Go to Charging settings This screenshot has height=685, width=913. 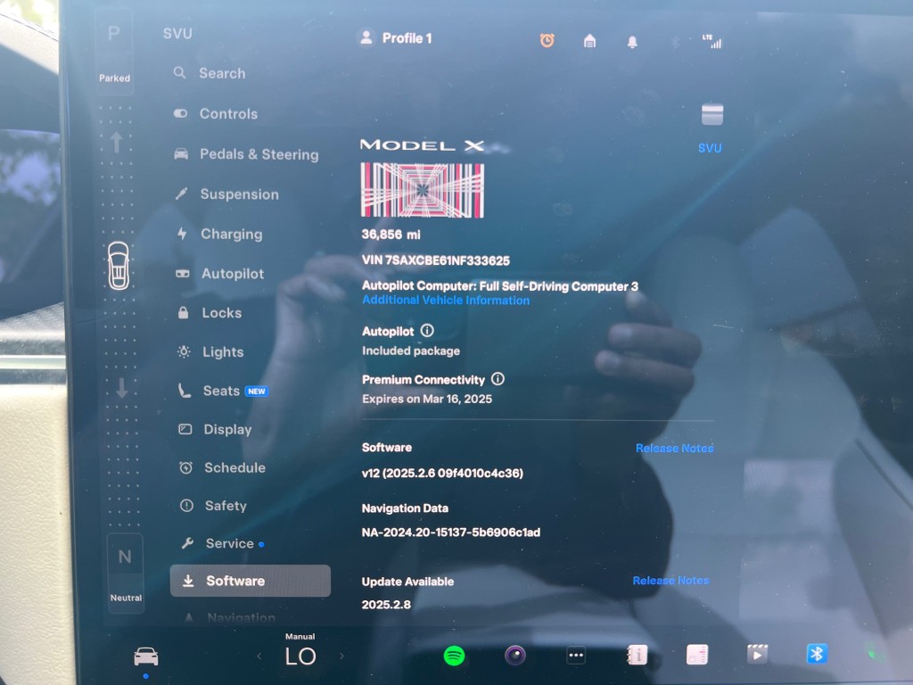pos(219,235)
